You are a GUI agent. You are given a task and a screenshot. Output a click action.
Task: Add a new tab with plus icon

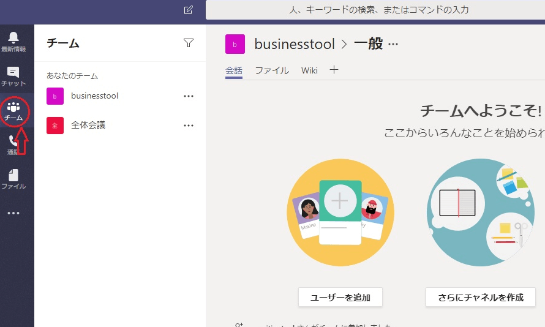tap(334, 70)
